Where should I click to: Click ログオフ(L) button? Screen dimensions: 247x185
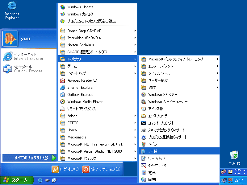[x=65, y=169]
